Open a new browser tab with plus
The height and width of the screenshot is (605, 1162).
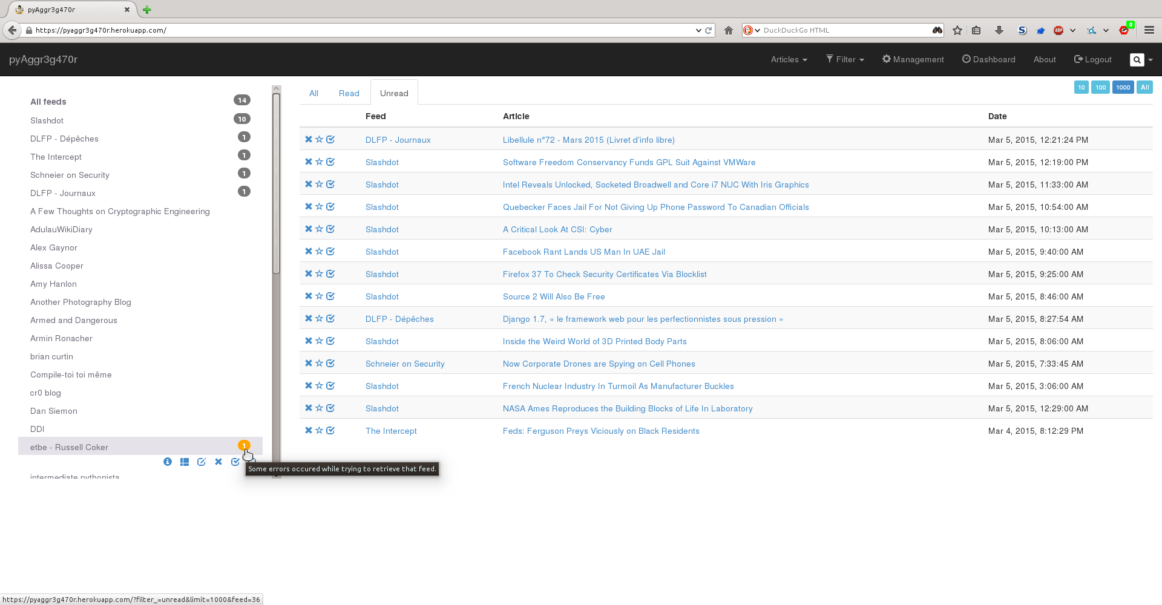click(146, 10)
